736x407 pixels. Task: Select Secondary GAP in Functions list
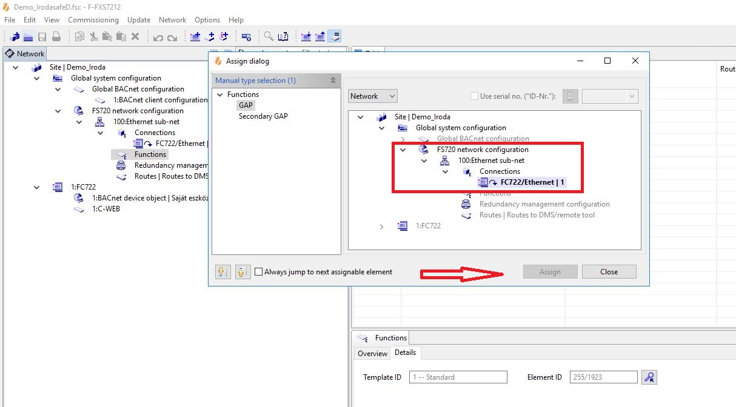263,116
